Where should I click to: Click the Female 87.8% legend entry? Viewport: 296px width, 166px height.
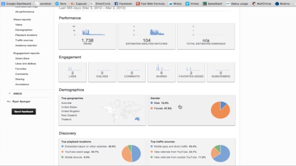(161, 108)
